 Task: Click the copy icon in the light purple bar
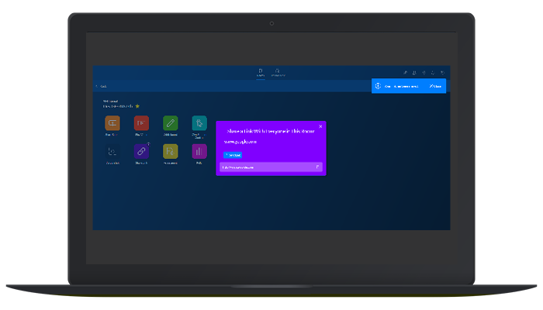[317, 167]
